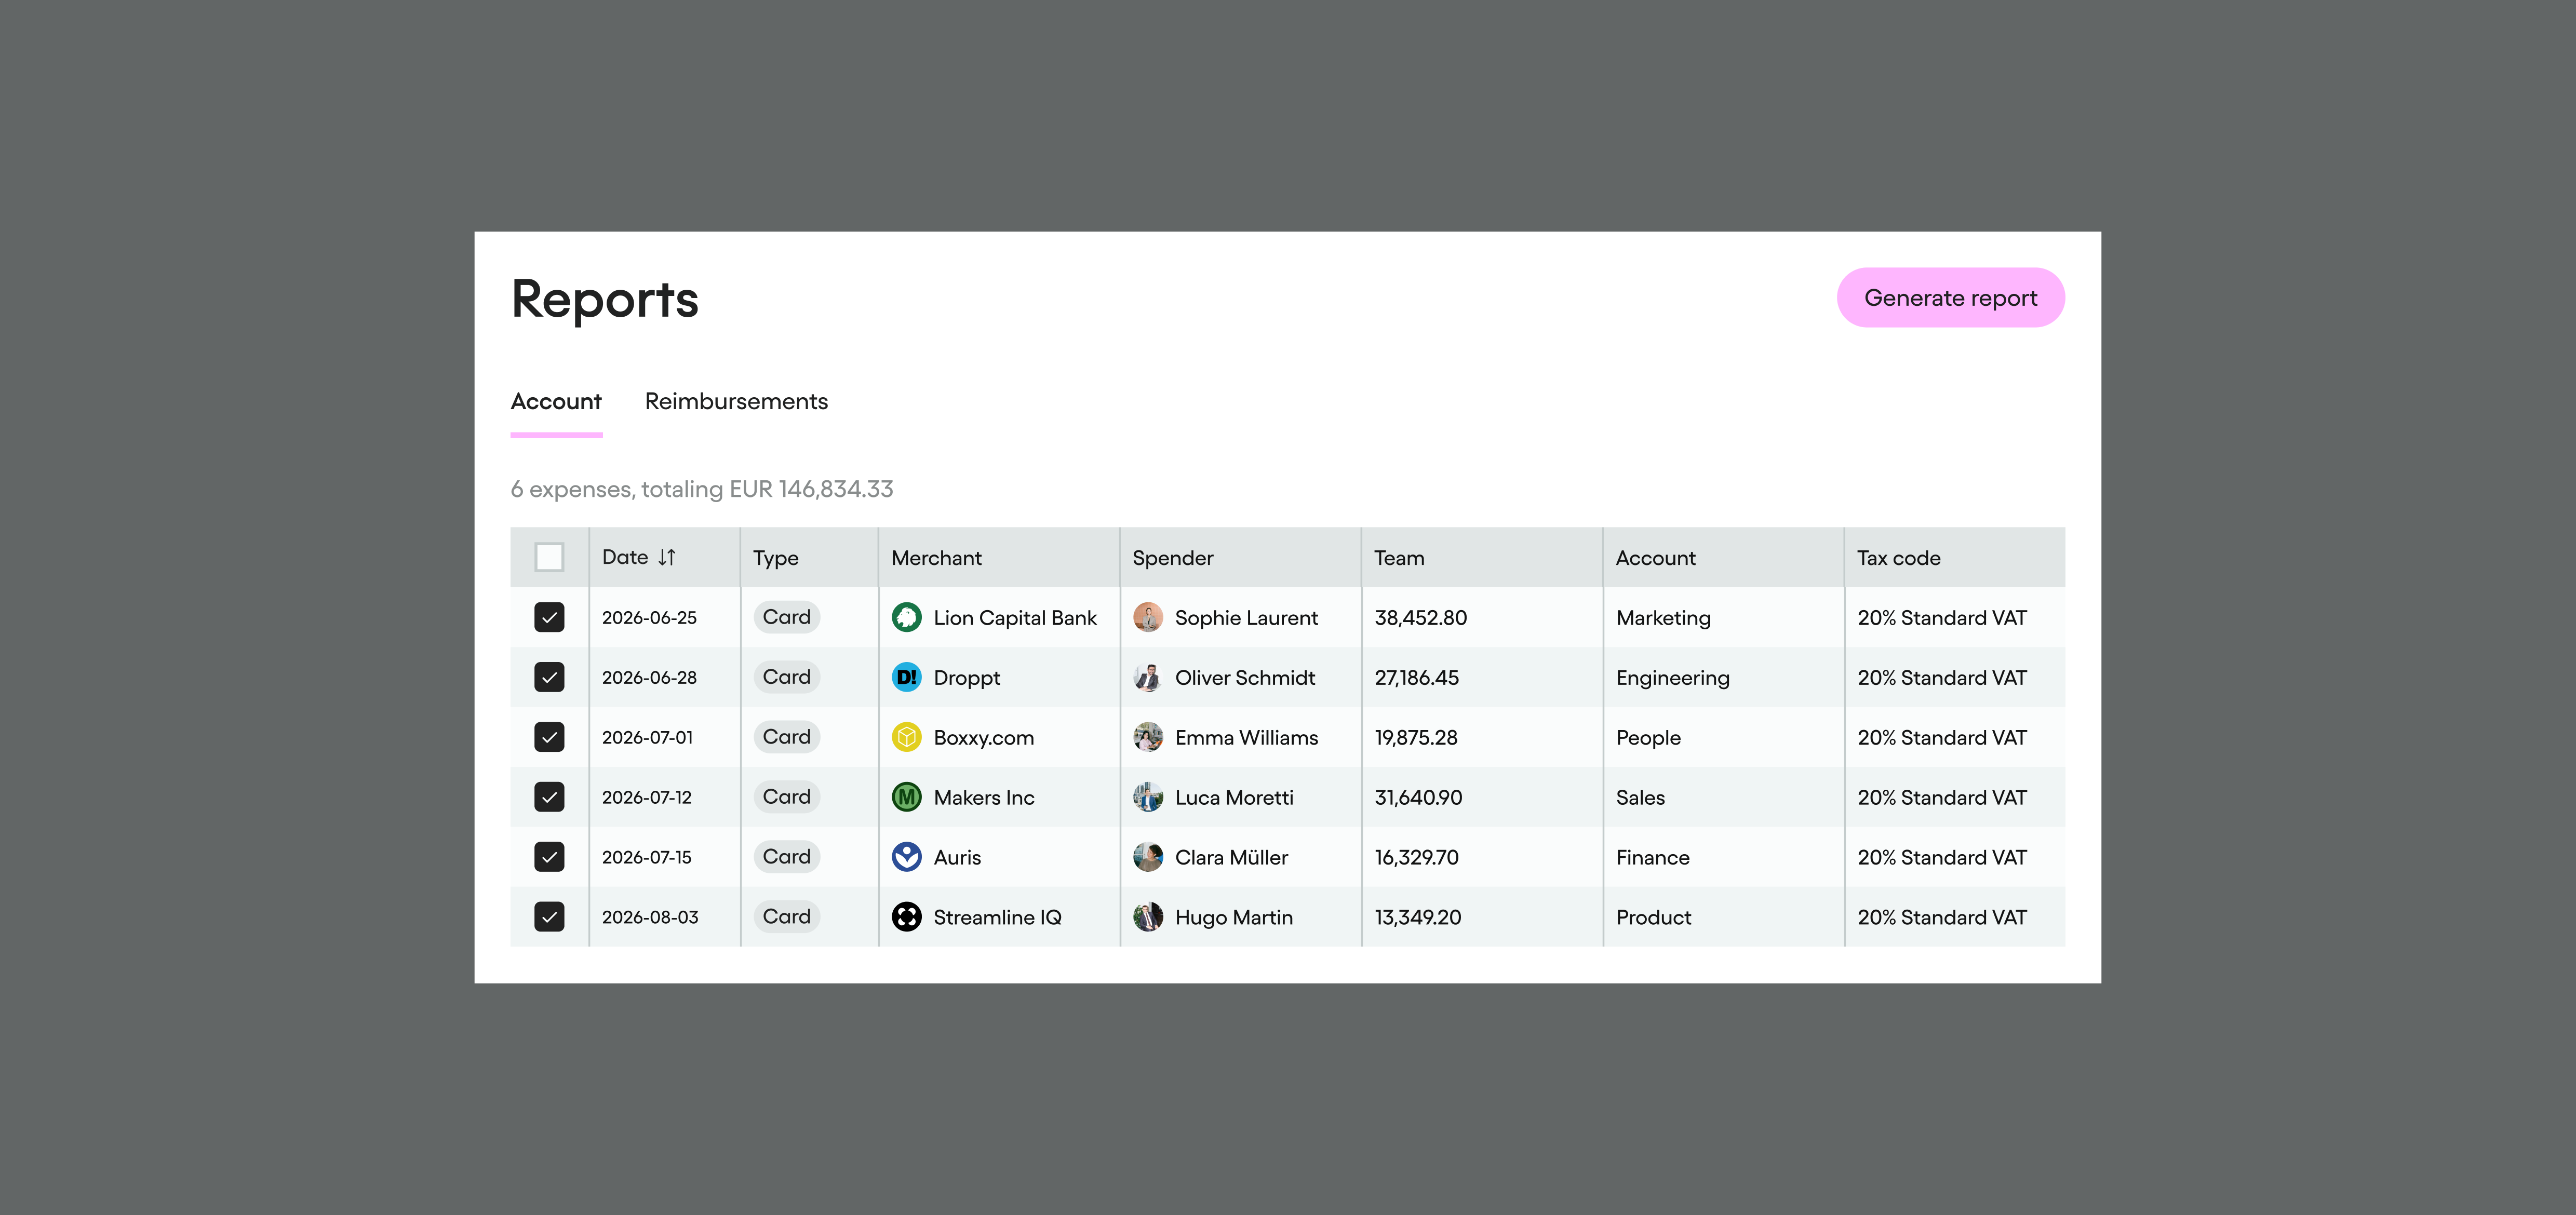Click the date 2026-07-12

(x=646, y=798)
